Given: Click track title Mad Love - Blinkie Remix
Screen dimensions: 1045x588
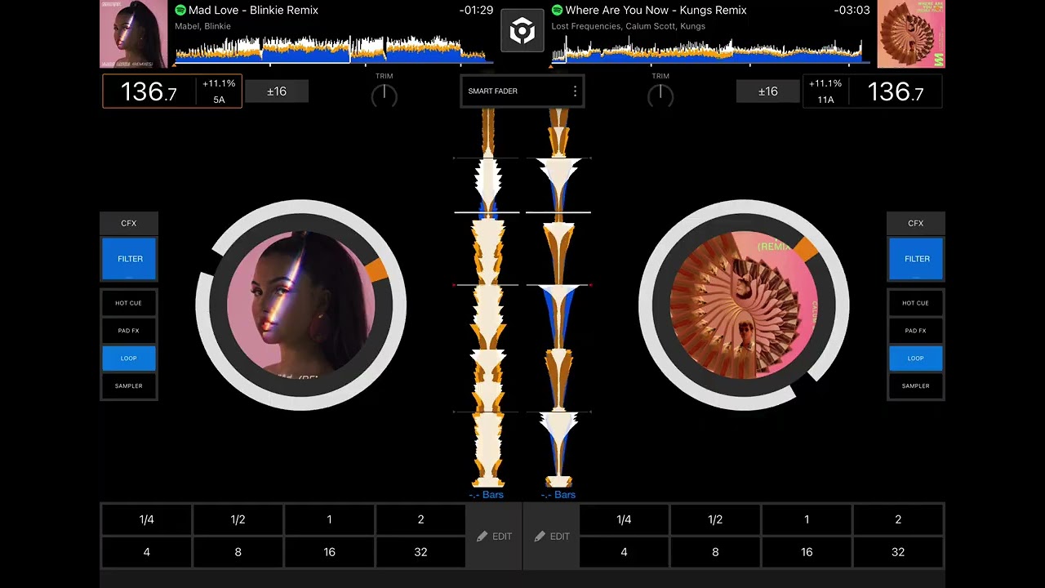Looking at the screenshot, I should [253, 11].
